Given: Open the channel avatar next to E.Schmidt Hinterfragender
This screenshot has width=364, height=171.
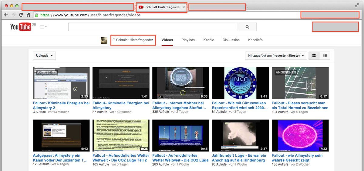Looking at the screenshot, I should coord(104,40).
